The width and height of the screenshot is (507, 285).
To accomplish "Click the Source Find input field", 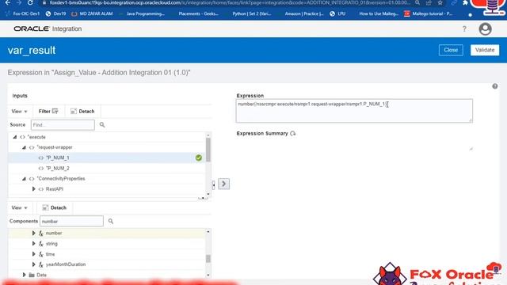I will tap(63, 125).
